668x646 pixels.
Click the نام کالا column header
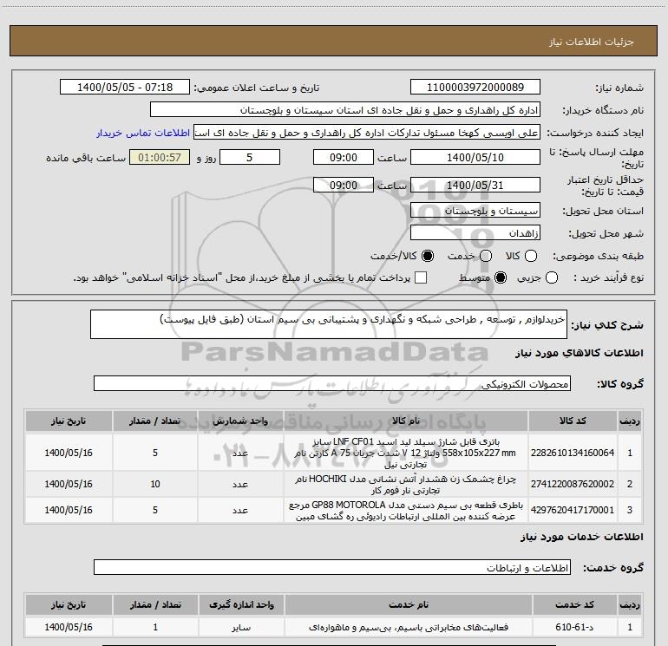406,421
